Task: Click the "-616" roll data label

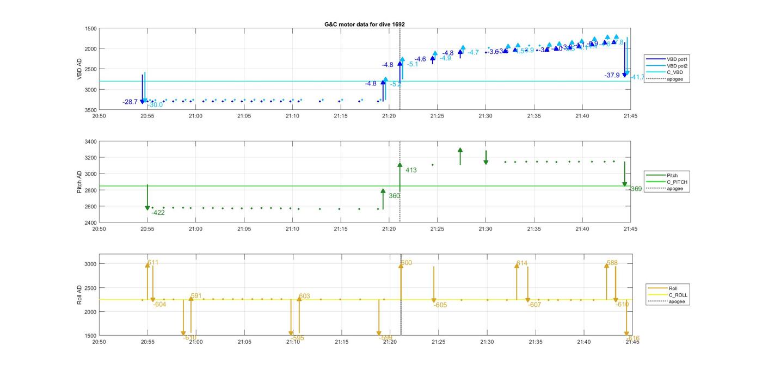Action: (x=632, y=338)
